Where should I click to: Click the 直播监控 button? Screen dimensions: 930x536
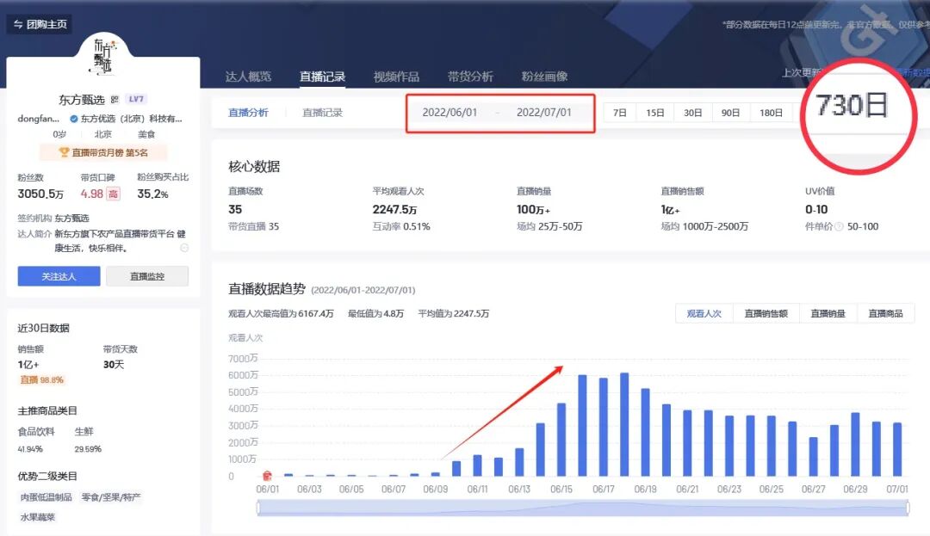pos(147,276)
